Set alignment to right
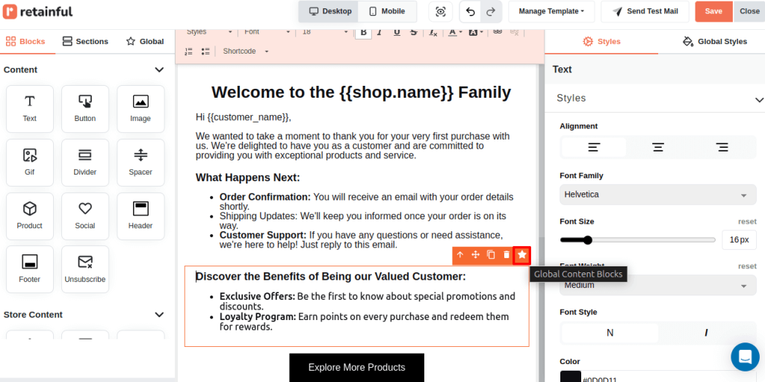The width and height of the screenshot is (765, 382). click(722, 147)
